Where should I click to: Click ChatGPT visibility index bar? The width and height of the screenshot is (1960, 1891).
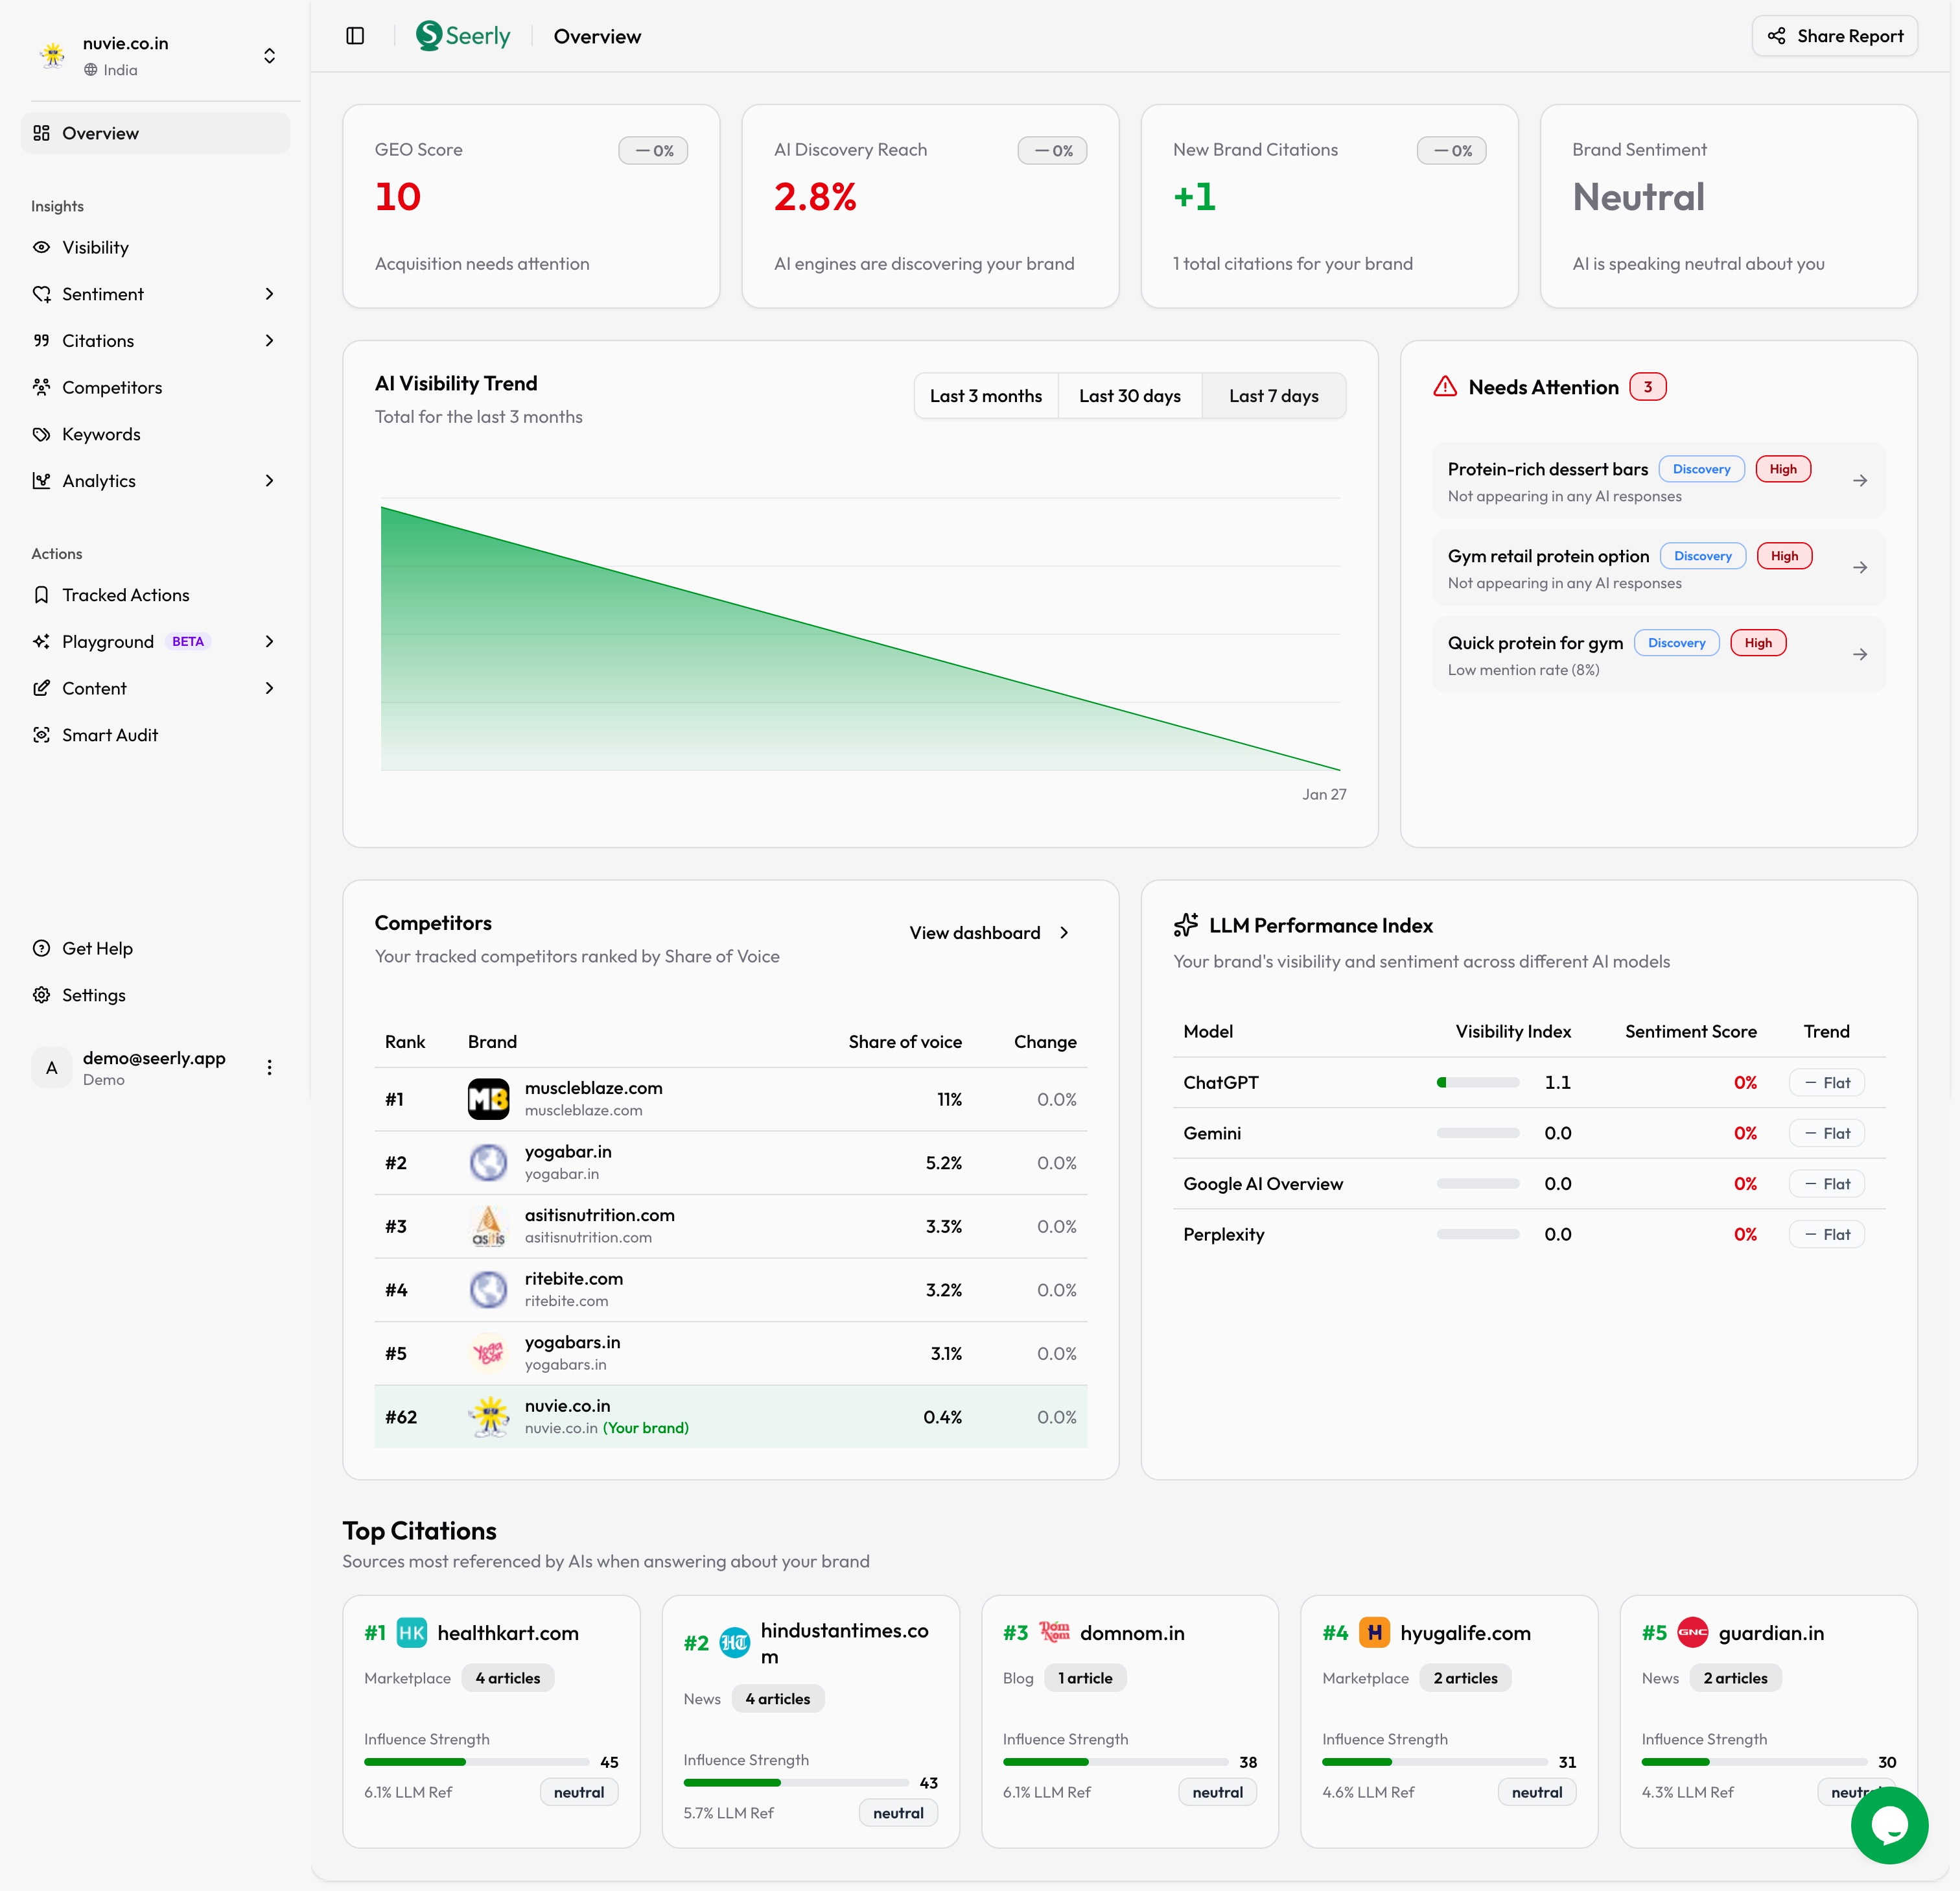(x=1477, y=1082)
